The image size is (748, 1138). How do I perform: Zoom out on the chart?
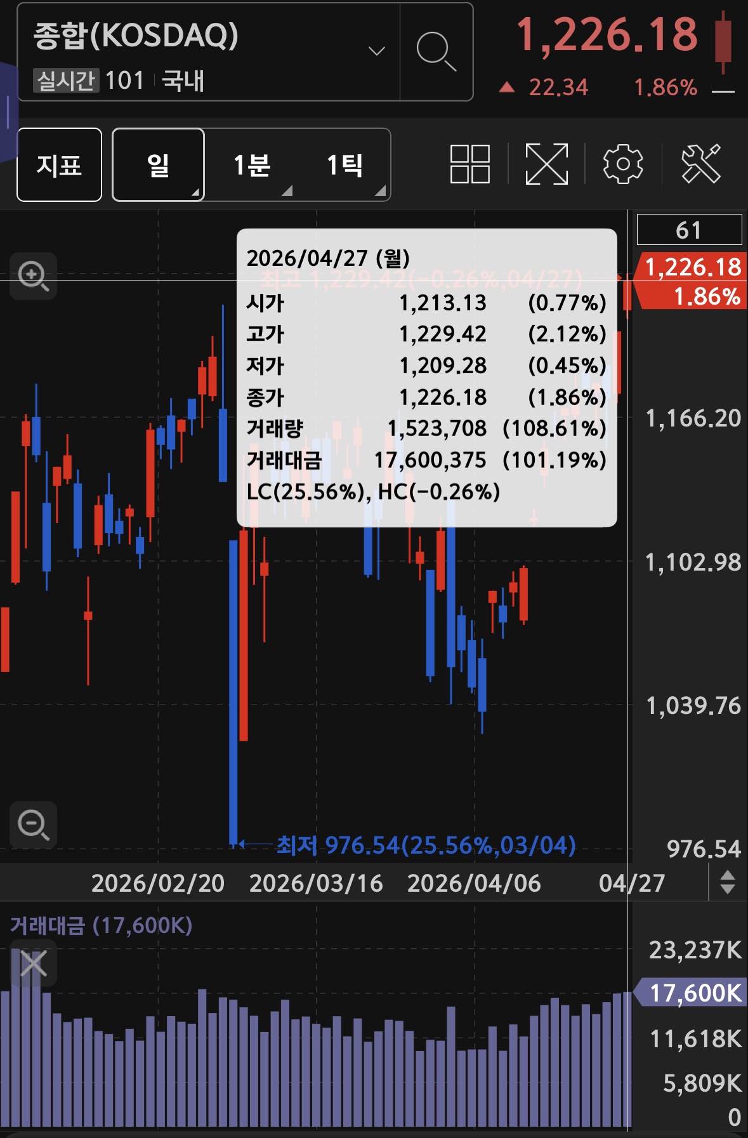[34, 824]
